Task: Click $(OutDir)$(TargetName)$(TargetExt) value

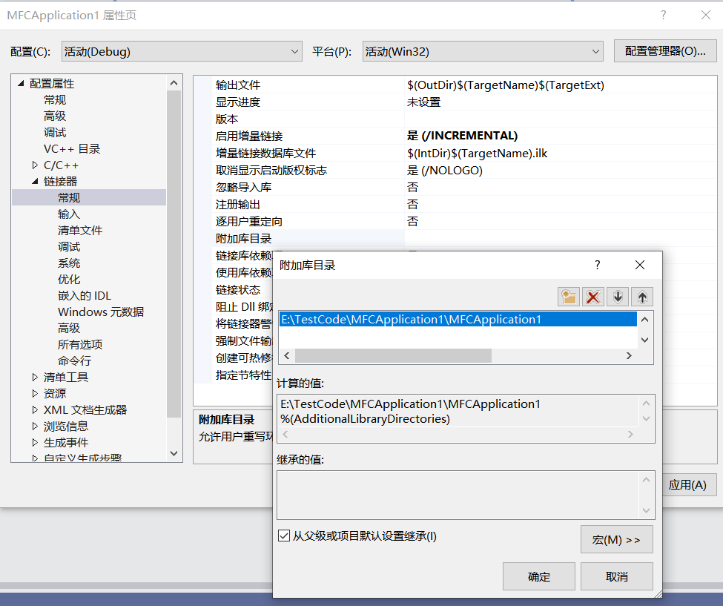Action: [x=506, y=85]
